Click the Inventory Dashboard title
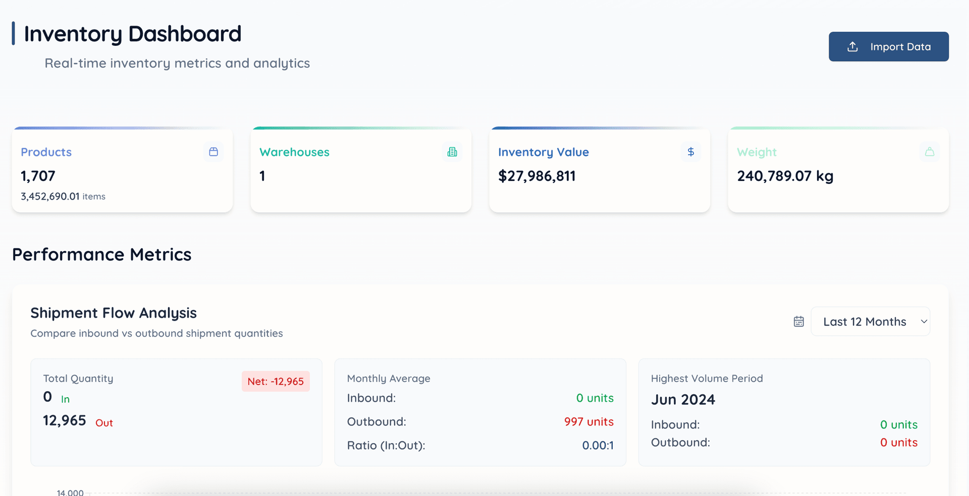This screenshot has height=496, width=969. [133, 34]
